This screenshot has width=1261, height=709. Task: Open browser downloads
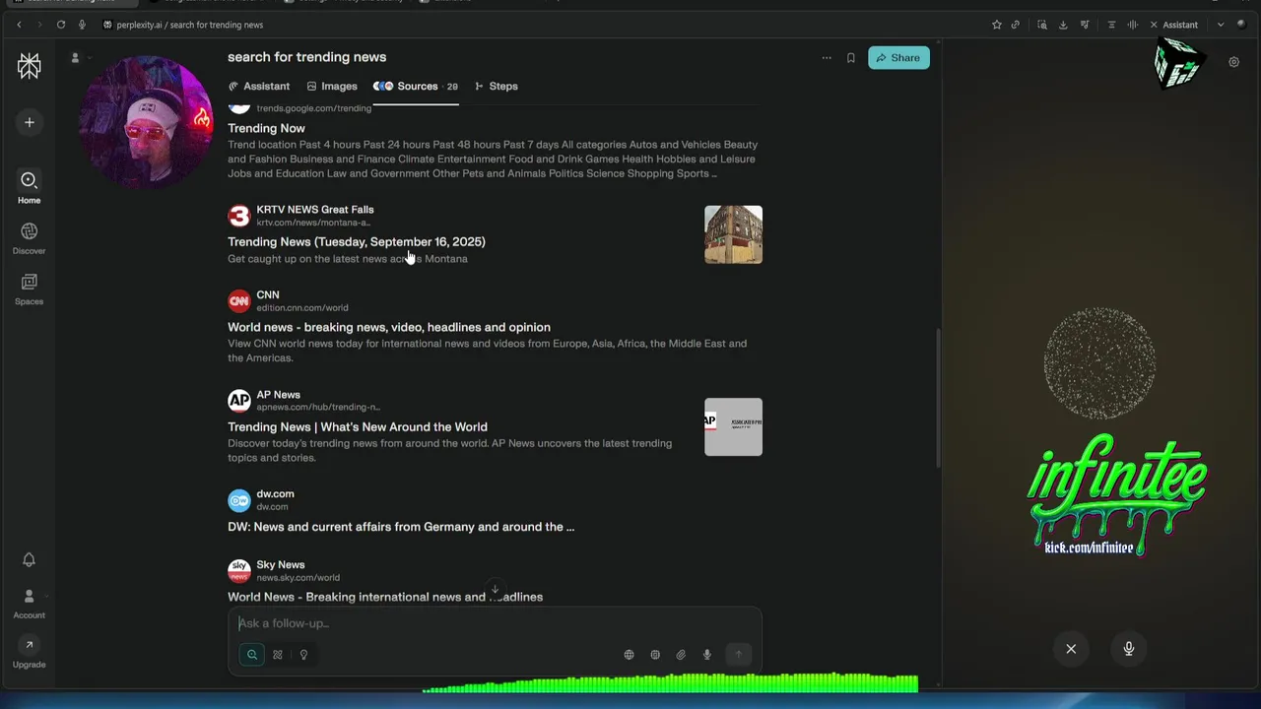pyautogui.click(x=1063, y=25)
